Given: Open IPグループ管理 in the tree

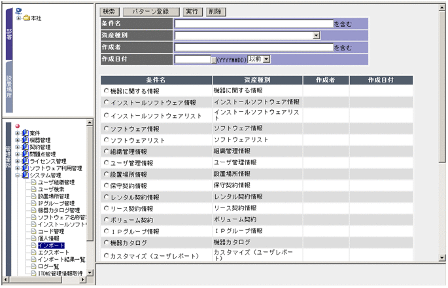Looking at the screenshot, I should 56,204.
